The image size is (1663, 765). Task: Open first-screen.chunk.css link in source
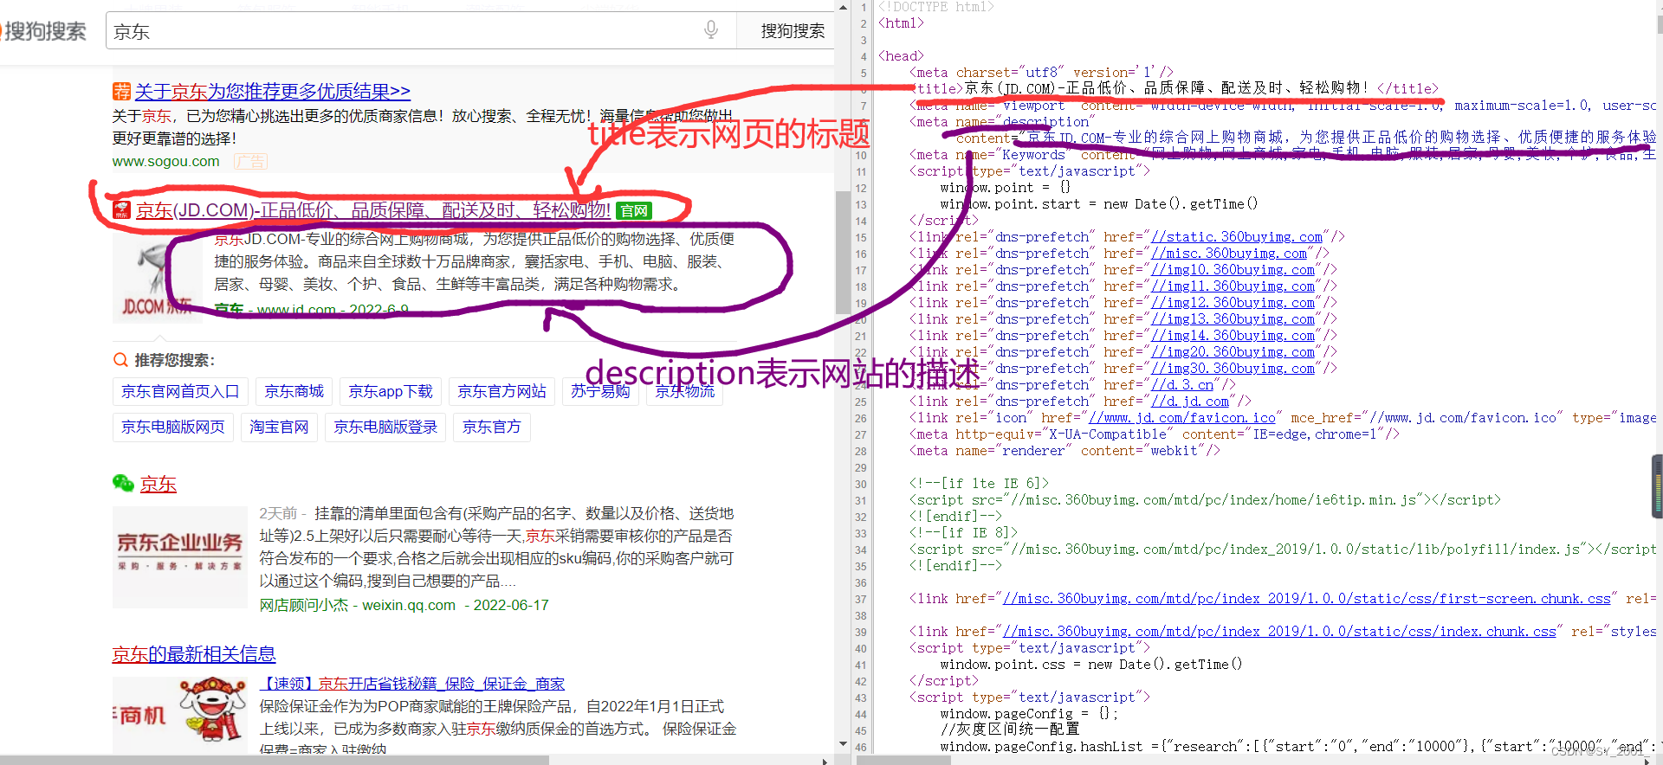[x=1307, y=599]
